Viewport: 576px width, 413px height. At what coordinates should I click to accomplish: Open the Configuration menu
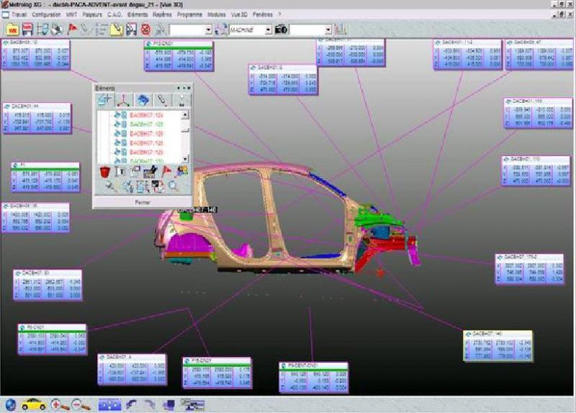(47, 14)
